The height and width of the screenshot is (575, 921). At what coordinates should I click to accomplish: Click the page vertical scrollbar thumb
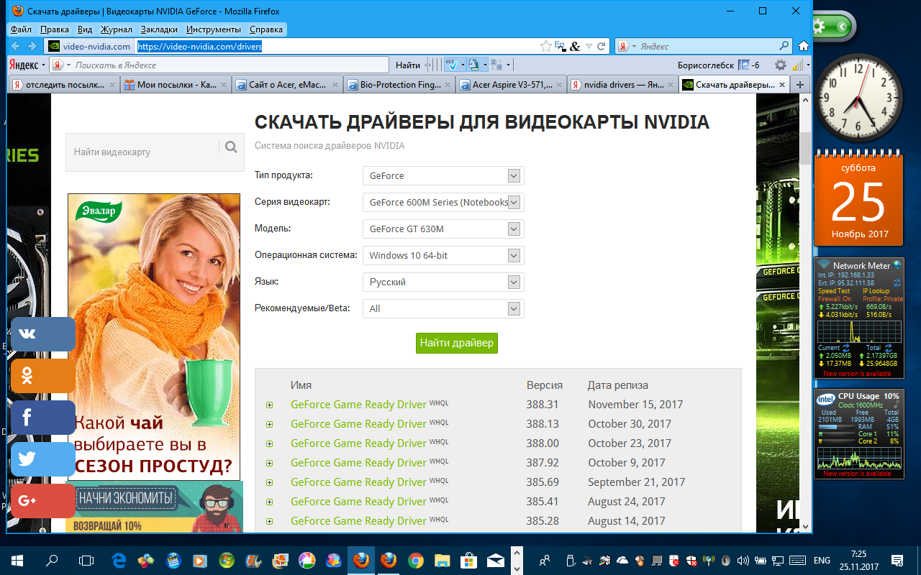805,149
